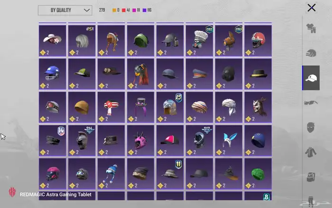Click the total item count 279
The height and width of the screenshot is (208, 332).
click(x=102, y=10)
